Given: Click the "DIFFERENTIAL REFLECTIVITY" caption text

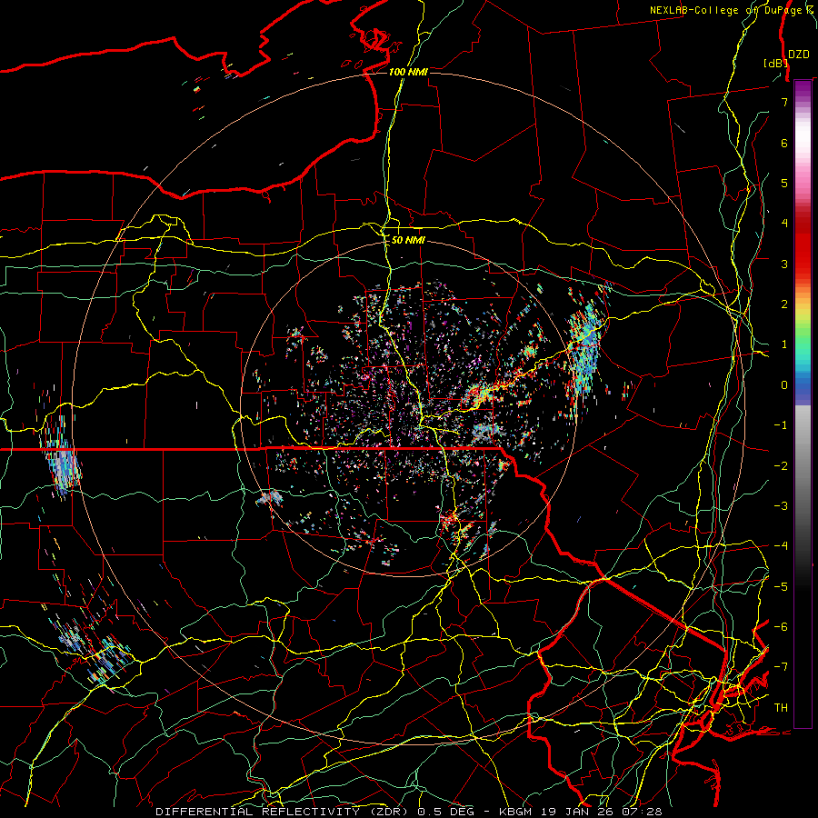Looking at the screenshot, I should 258,812.
